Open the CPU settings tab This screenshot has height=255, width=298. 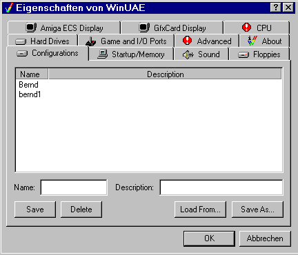point(257,28)
